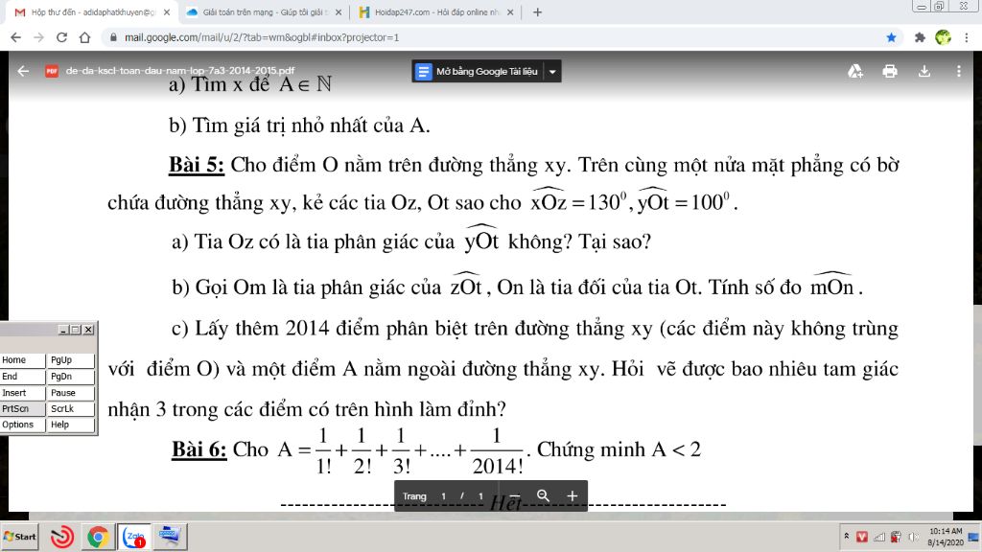Add the PDF to Google Drive
Viewport: 982px width, 552px height.
point(854,71)
